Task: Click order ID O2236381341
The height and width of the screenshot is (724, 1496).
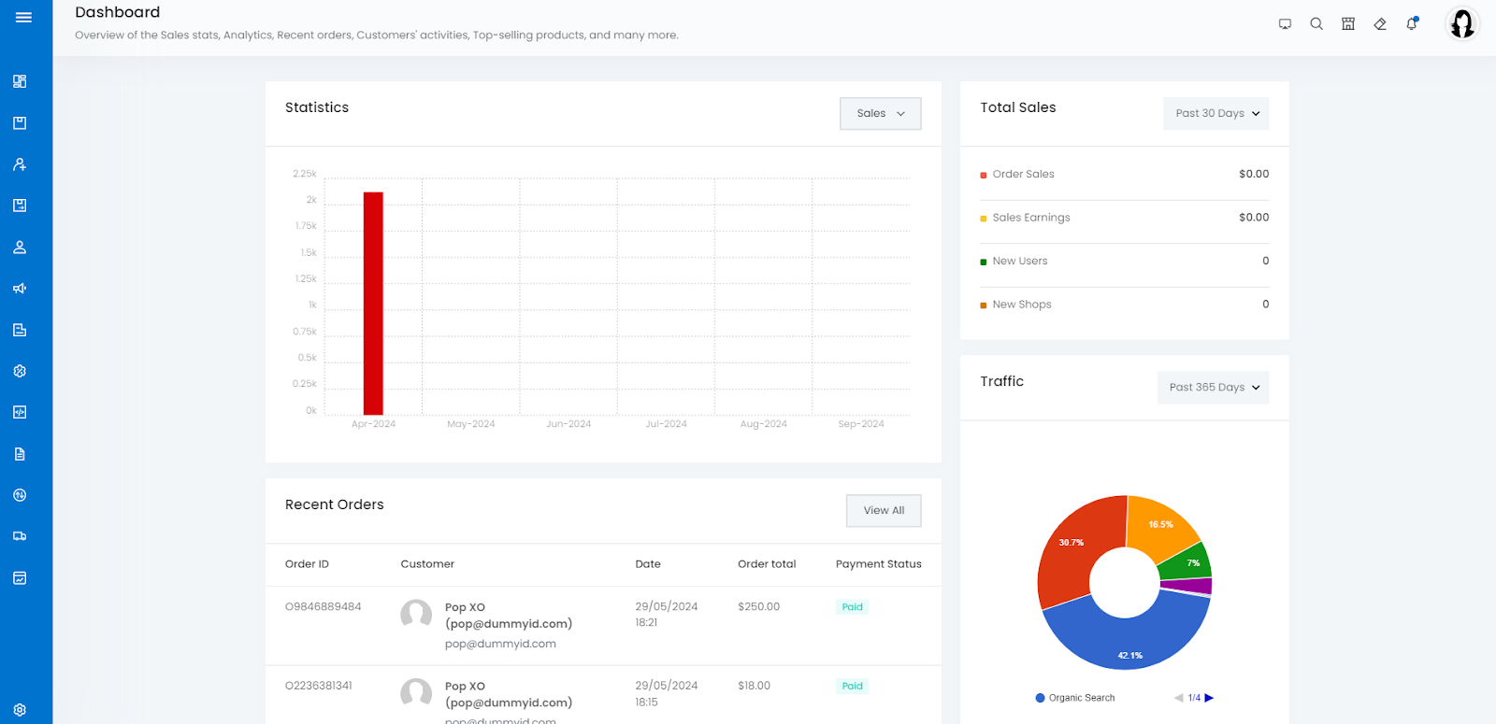Action: click(319, 686)
